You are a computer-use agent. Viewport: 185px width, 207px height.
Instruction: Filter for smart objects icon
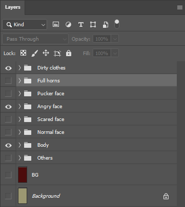(x=106, y=25)
